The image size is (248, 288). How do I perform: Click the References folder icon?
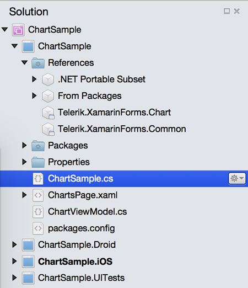point(38,63)
